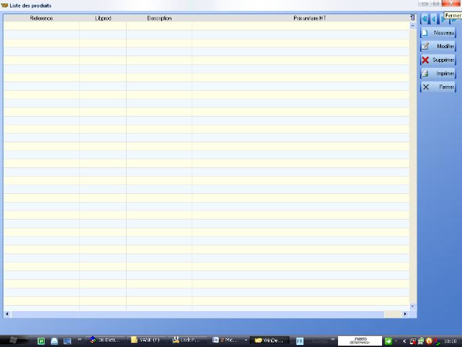Switch to VANK (F) folder taskbar item
Screen dimensions: 462x347
[147, 340]
